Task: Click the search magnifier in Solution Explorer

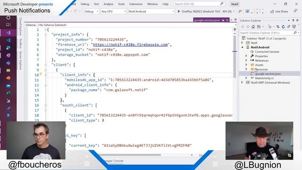Action: pyautogui.click(x=295, y=33)
